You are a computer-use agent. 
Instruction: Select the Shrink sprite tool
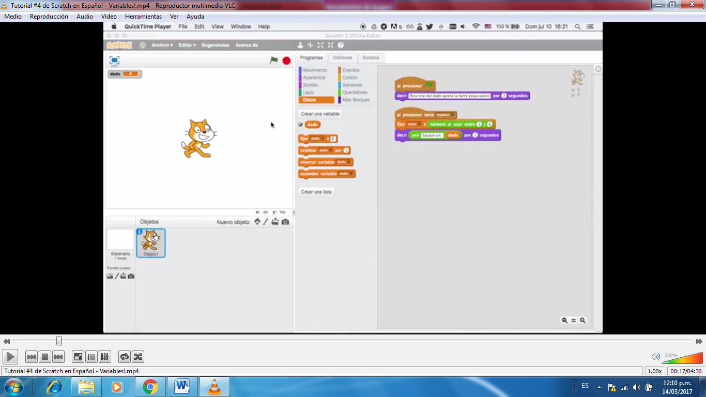(330, 45)
